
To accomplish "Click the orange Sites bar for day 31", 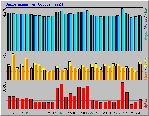I will tap(141, 72).
